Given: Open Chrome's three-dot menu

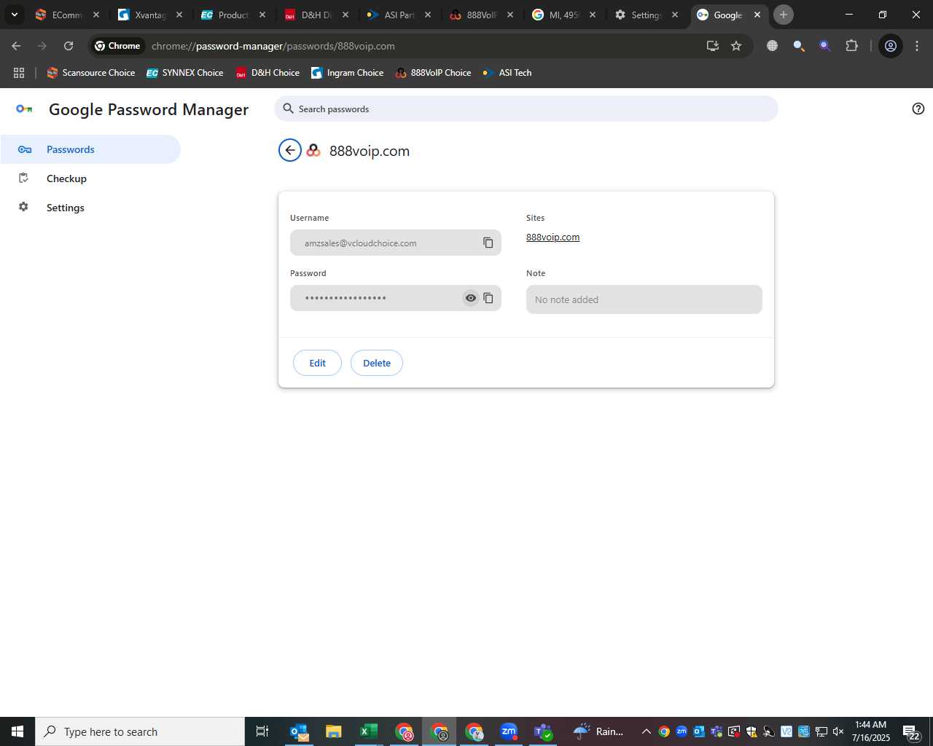Looking at the screenshot, I should click(917, 46).
